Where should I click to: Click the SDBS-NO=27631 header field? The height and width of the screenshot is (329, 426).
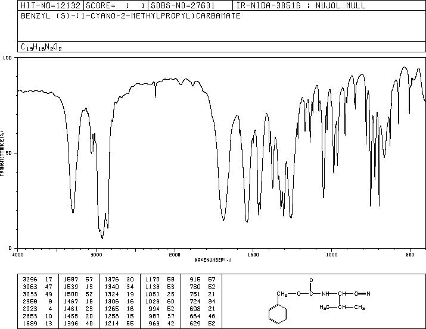tap(191, 5)
